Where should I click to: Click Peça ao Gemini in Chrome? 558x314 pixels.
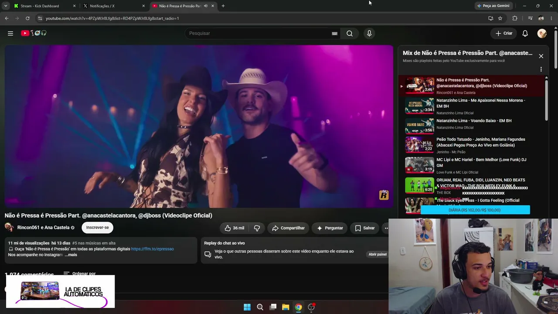pos(493,6)
